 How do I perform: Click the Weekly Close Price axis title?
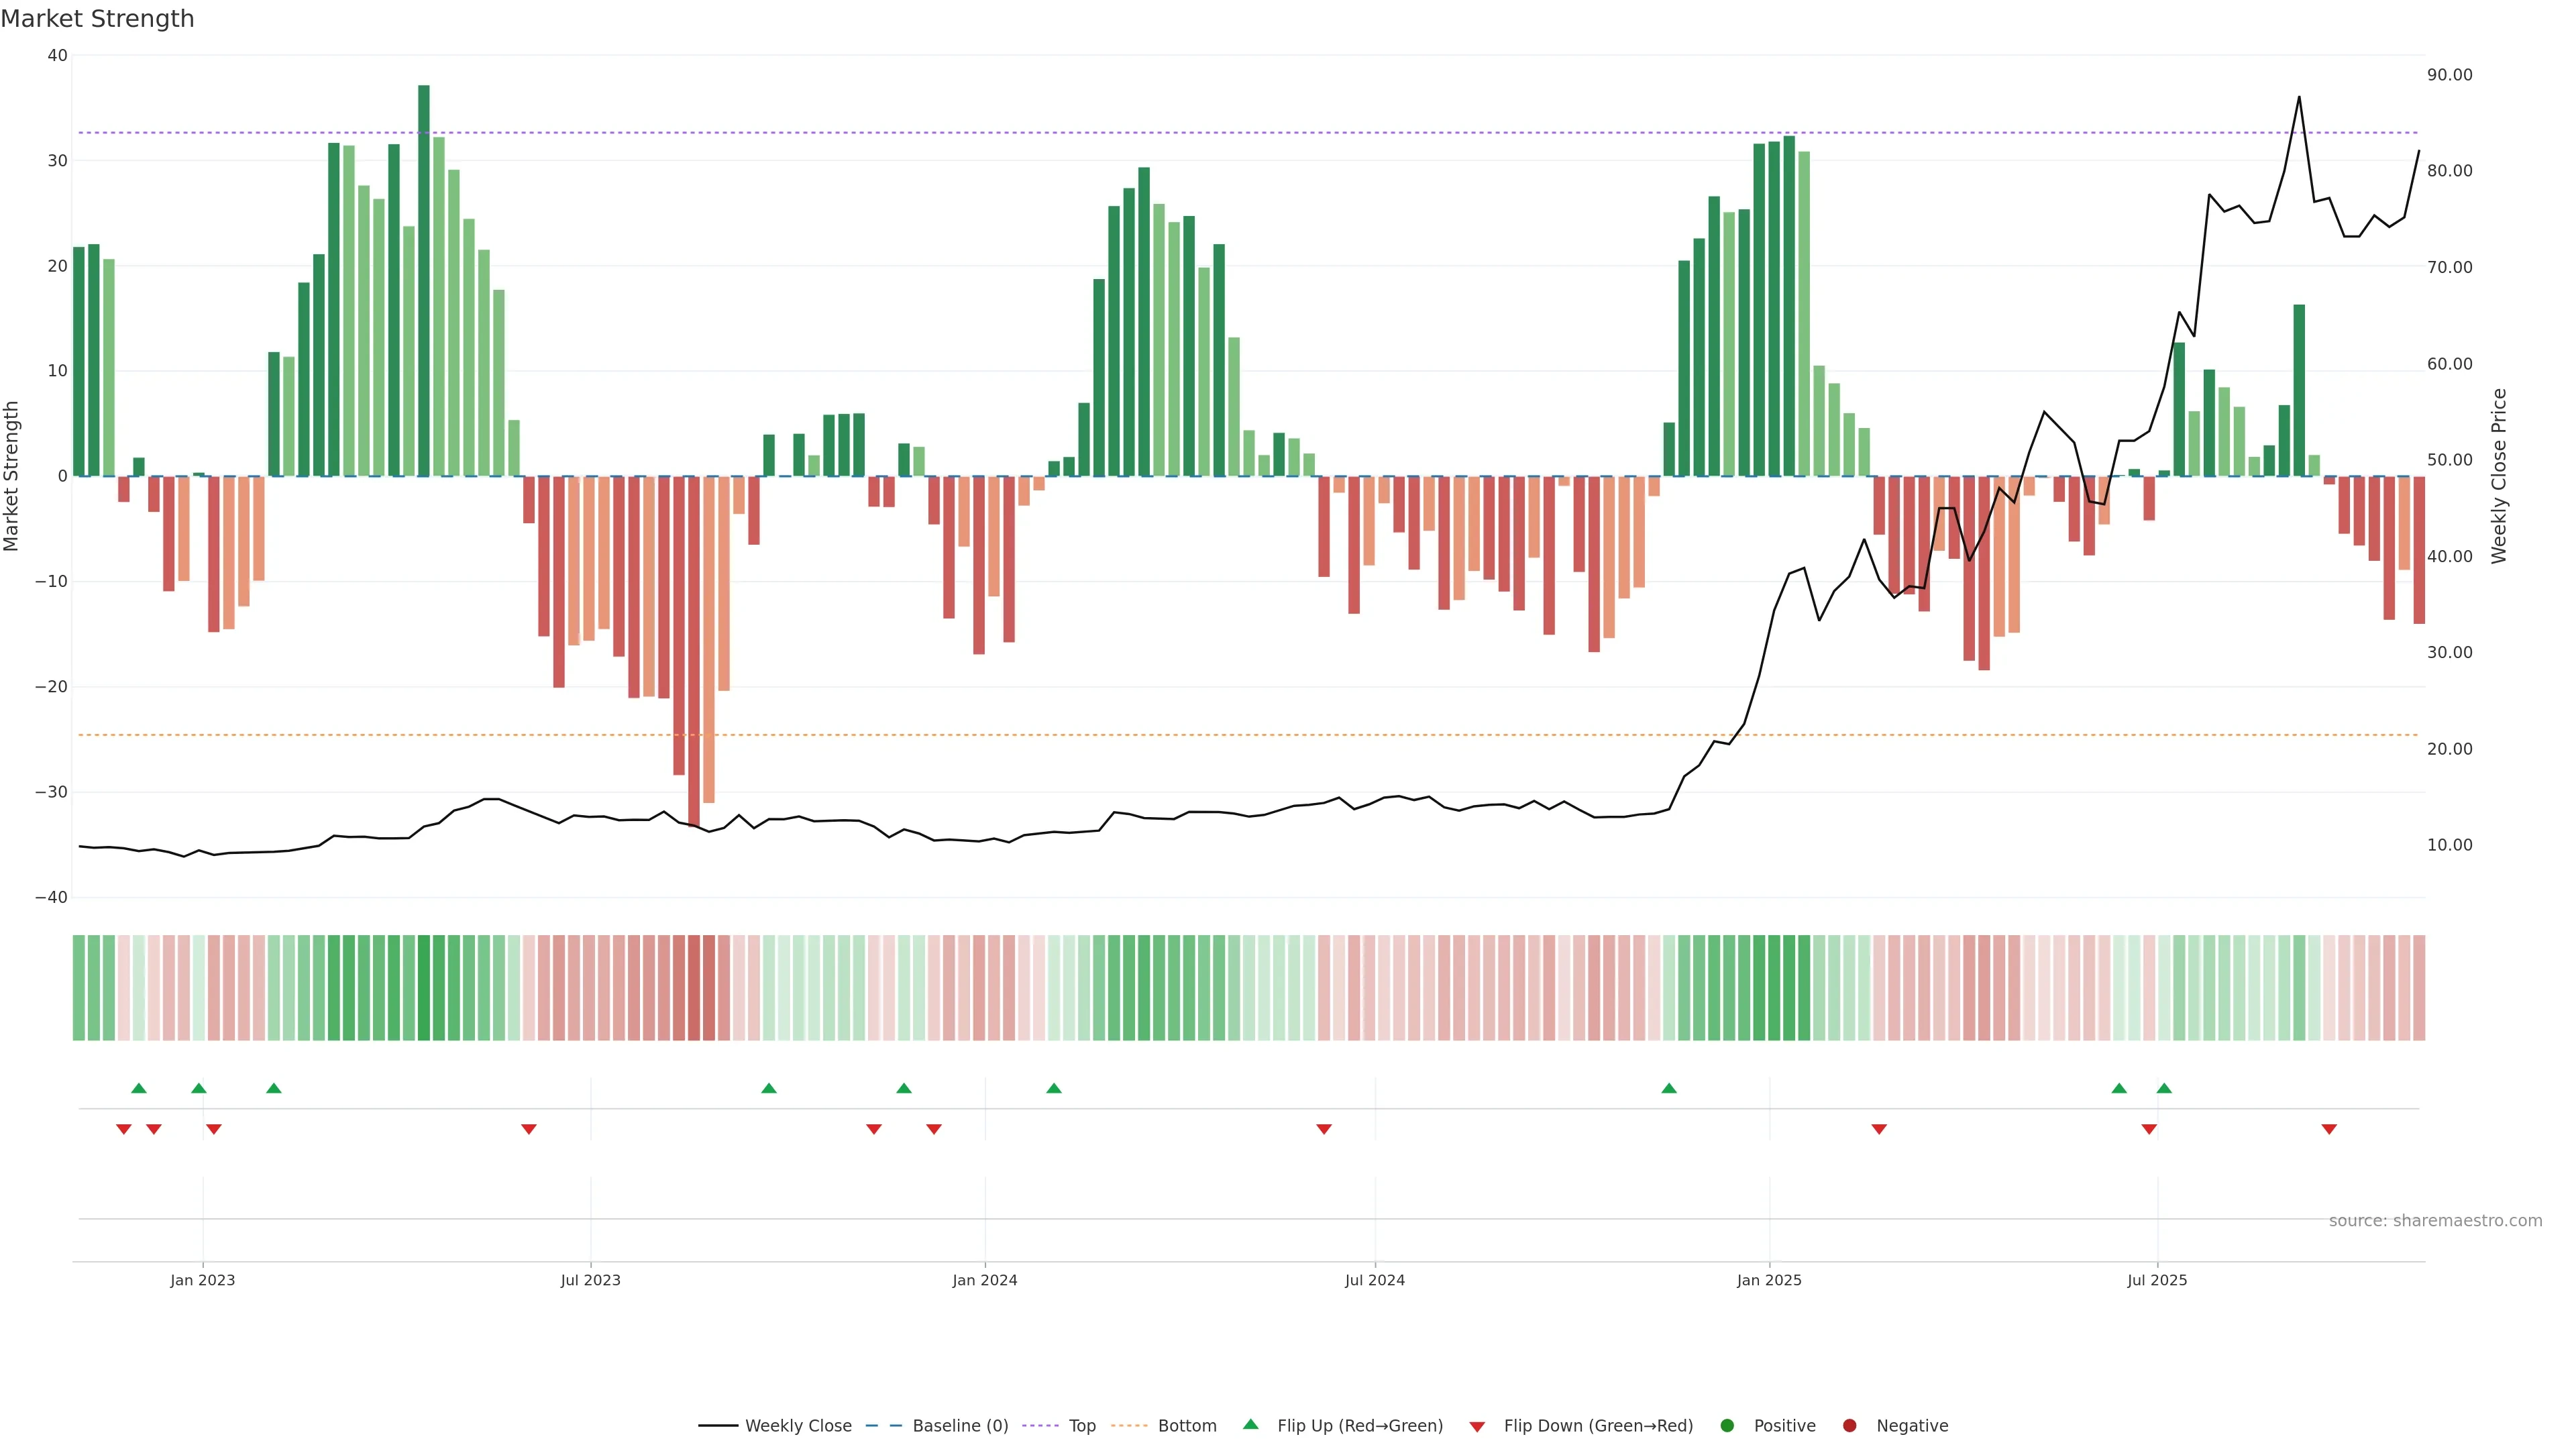coord(2499,476)
